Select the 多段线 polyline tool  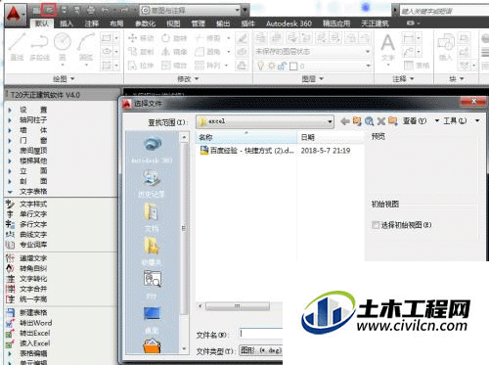(39, 47)
